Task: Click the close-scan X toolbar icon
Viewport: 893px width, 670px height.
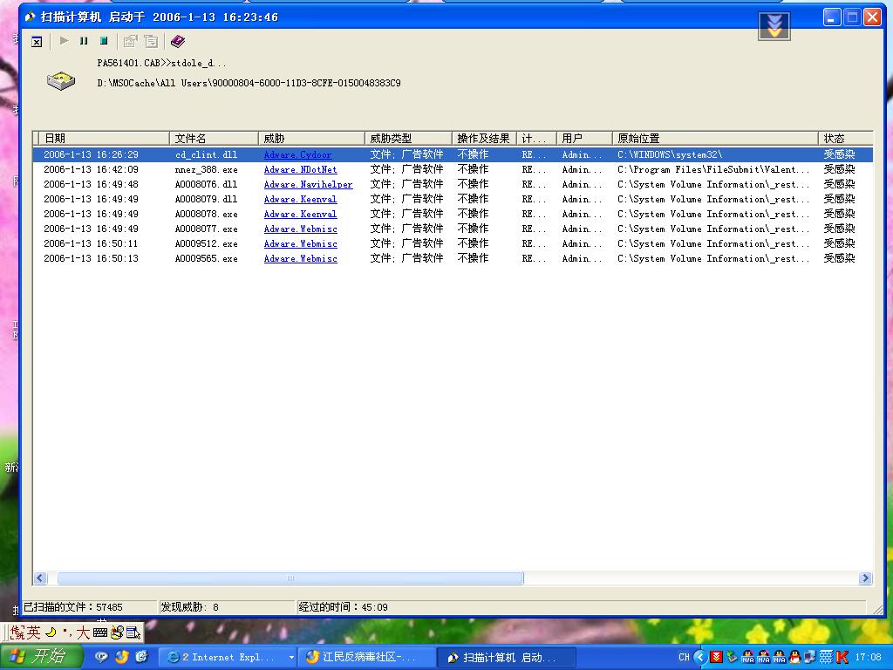Action: tap(37, 42)
